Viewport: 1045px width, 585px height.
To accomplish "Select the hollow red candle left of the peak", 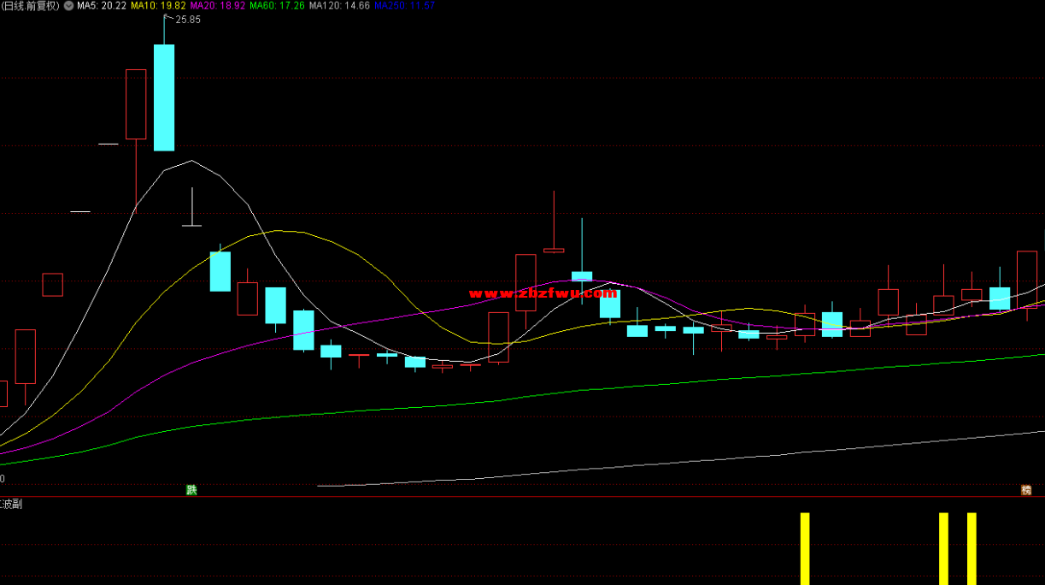I will (x=136, y=104).
